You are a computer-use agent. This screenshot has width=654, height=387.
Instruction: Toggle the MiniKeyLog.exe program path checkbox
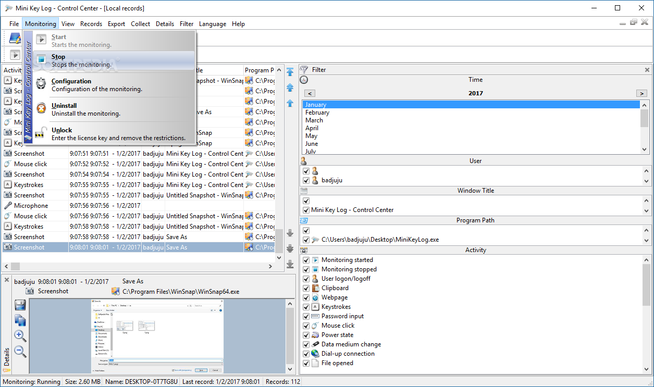[x=306, y=240]
